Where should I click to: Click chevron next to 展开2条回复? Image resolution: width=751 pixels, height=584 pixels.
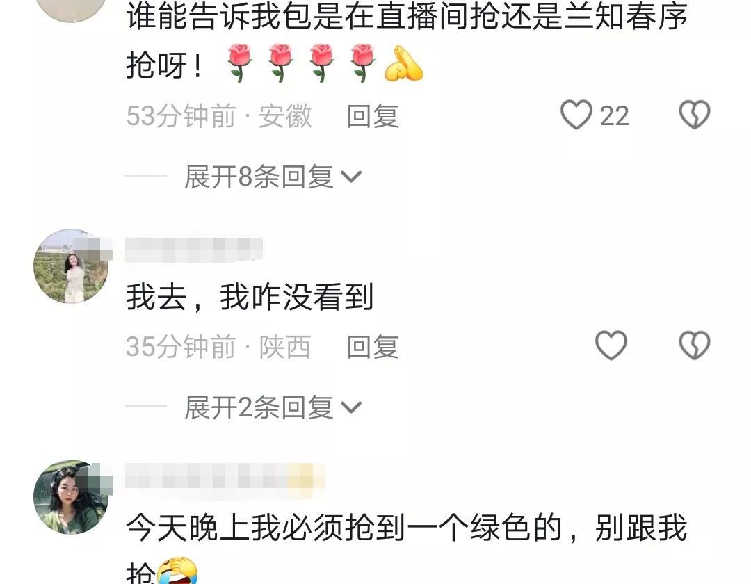351,408
